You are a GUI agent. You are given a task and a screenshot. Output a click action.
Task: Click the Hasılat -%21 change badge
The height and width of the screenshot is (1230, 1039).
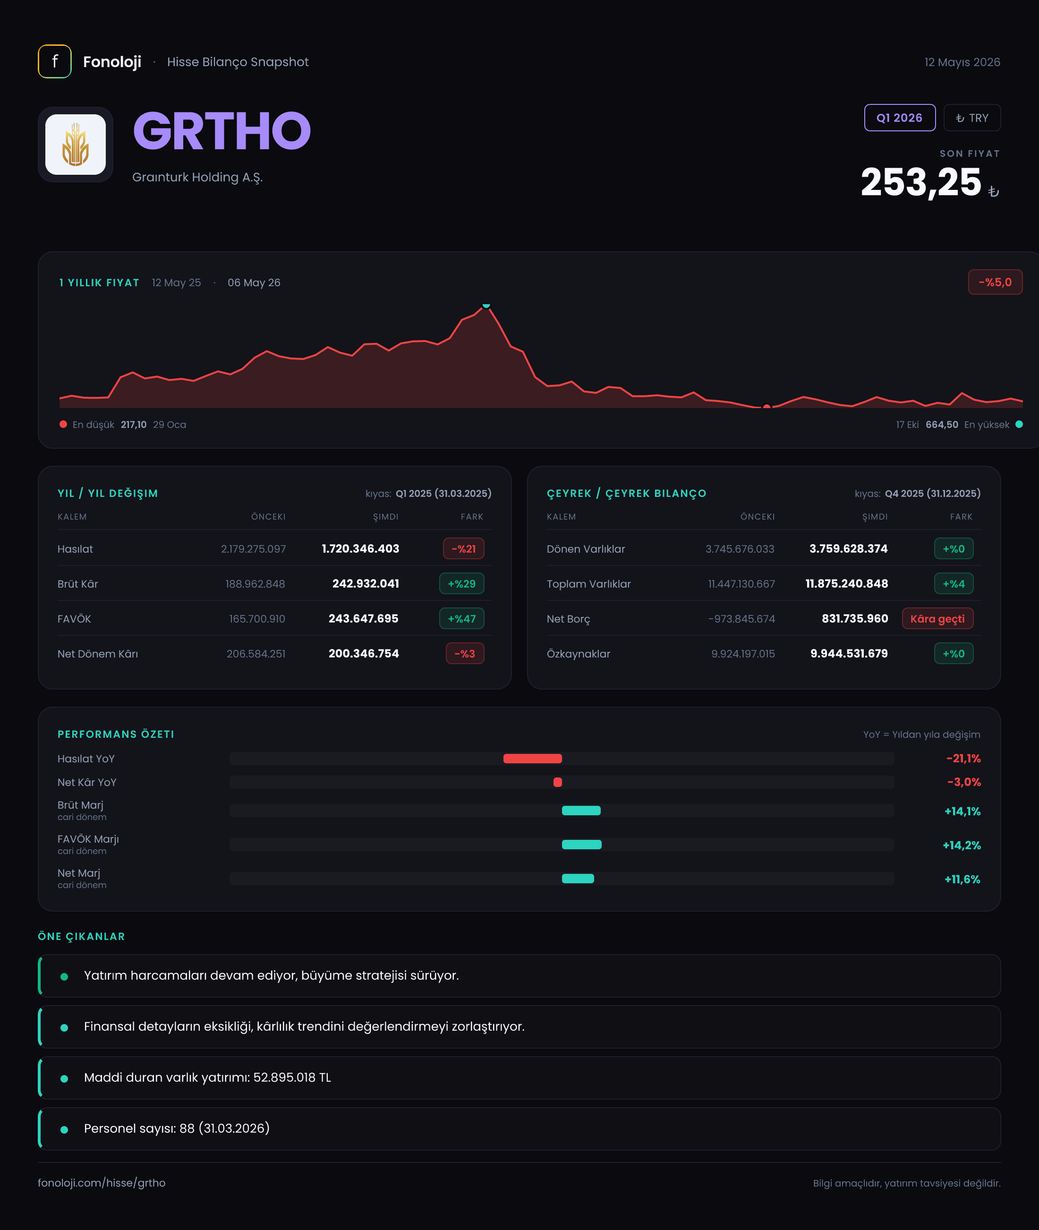464,548
